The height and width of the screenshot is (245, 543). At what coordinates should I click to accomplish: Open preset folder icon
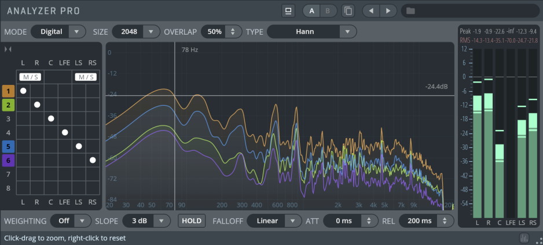pyautogui.click(x=410, y=11)
